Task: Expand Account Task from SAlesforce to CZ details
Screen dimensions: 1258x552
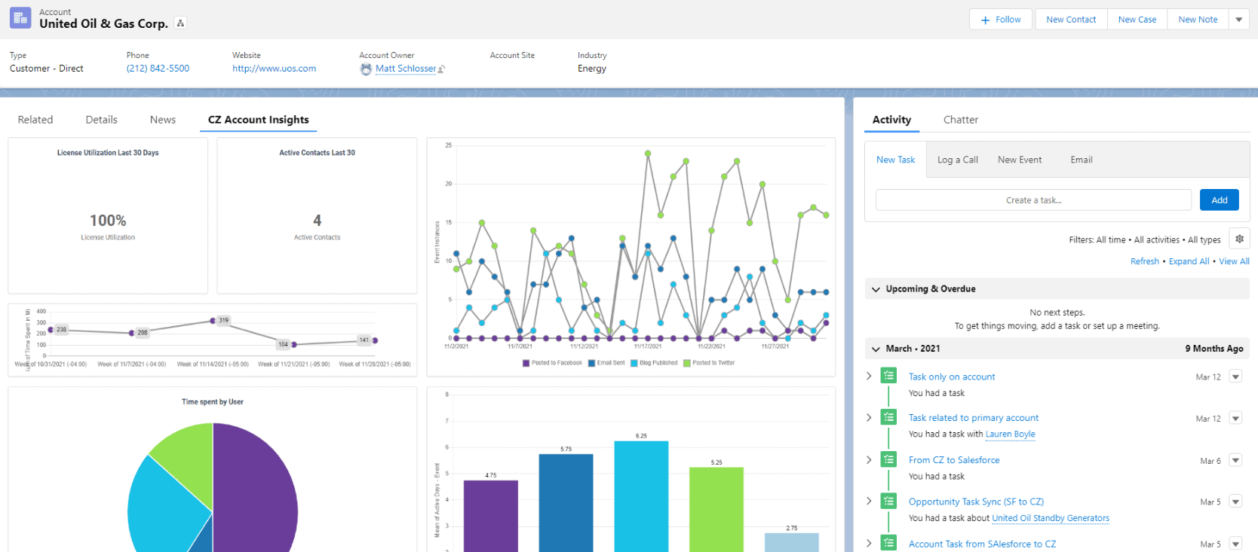Action: point(869,543)
